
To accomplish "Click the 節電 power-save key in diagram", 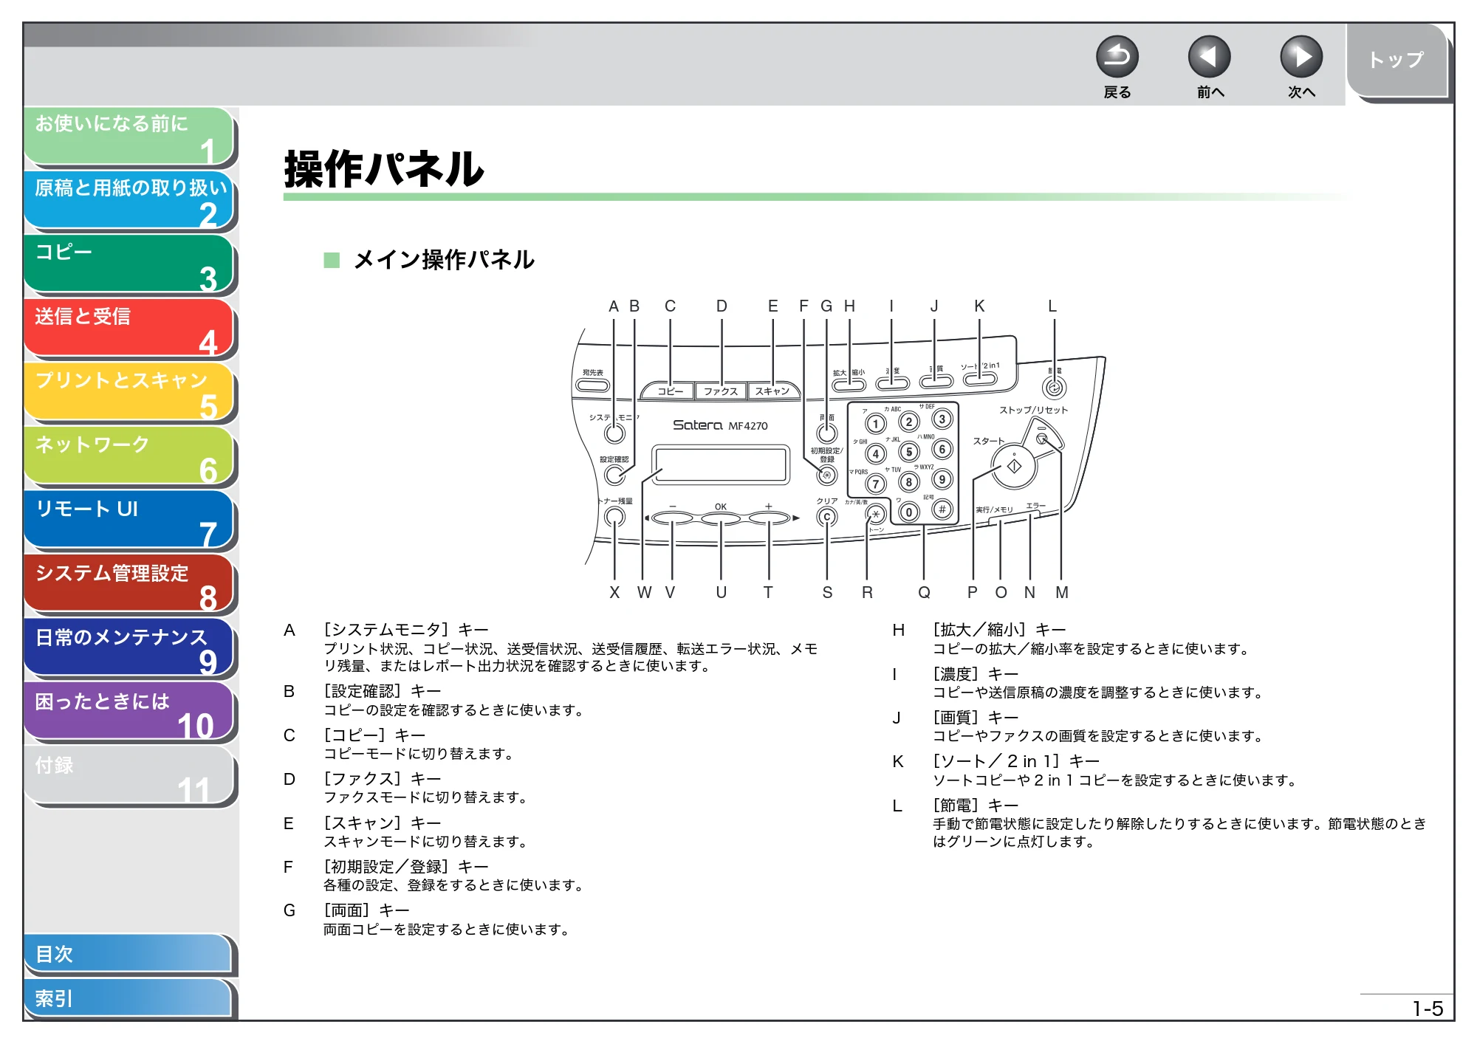I will click(1054, 387).
